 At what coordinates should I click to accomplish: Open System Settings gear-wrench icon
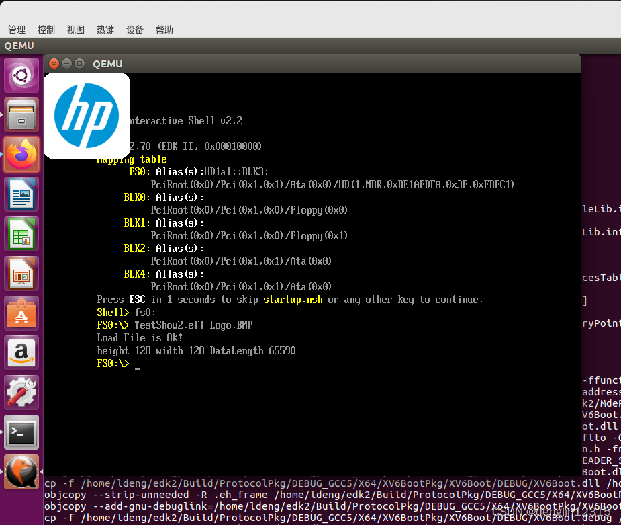[21, 393]
